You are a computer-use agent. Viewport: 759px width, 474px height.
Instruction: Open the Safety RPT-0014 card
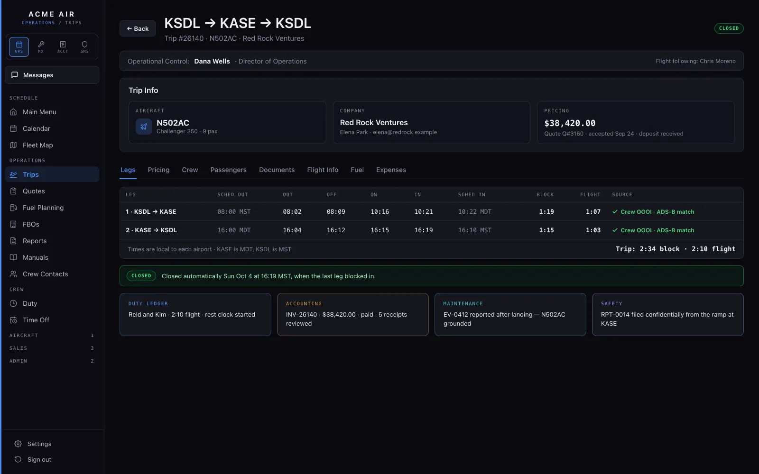point(668,314)
